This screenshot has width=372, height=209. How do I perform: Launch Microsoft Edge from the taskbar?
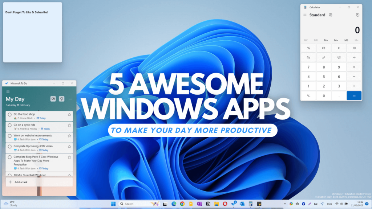[x=174, y=204]
